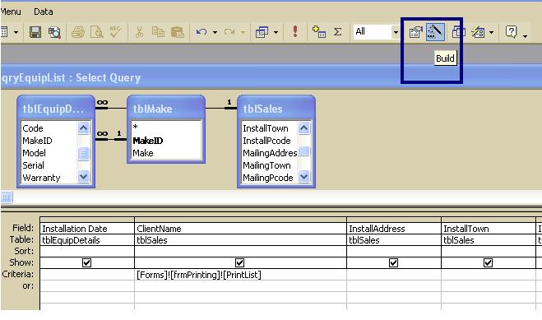Select the Code field in tblEquipDetails
This screenshot has width=542, height=320.
tap(33, 128)
